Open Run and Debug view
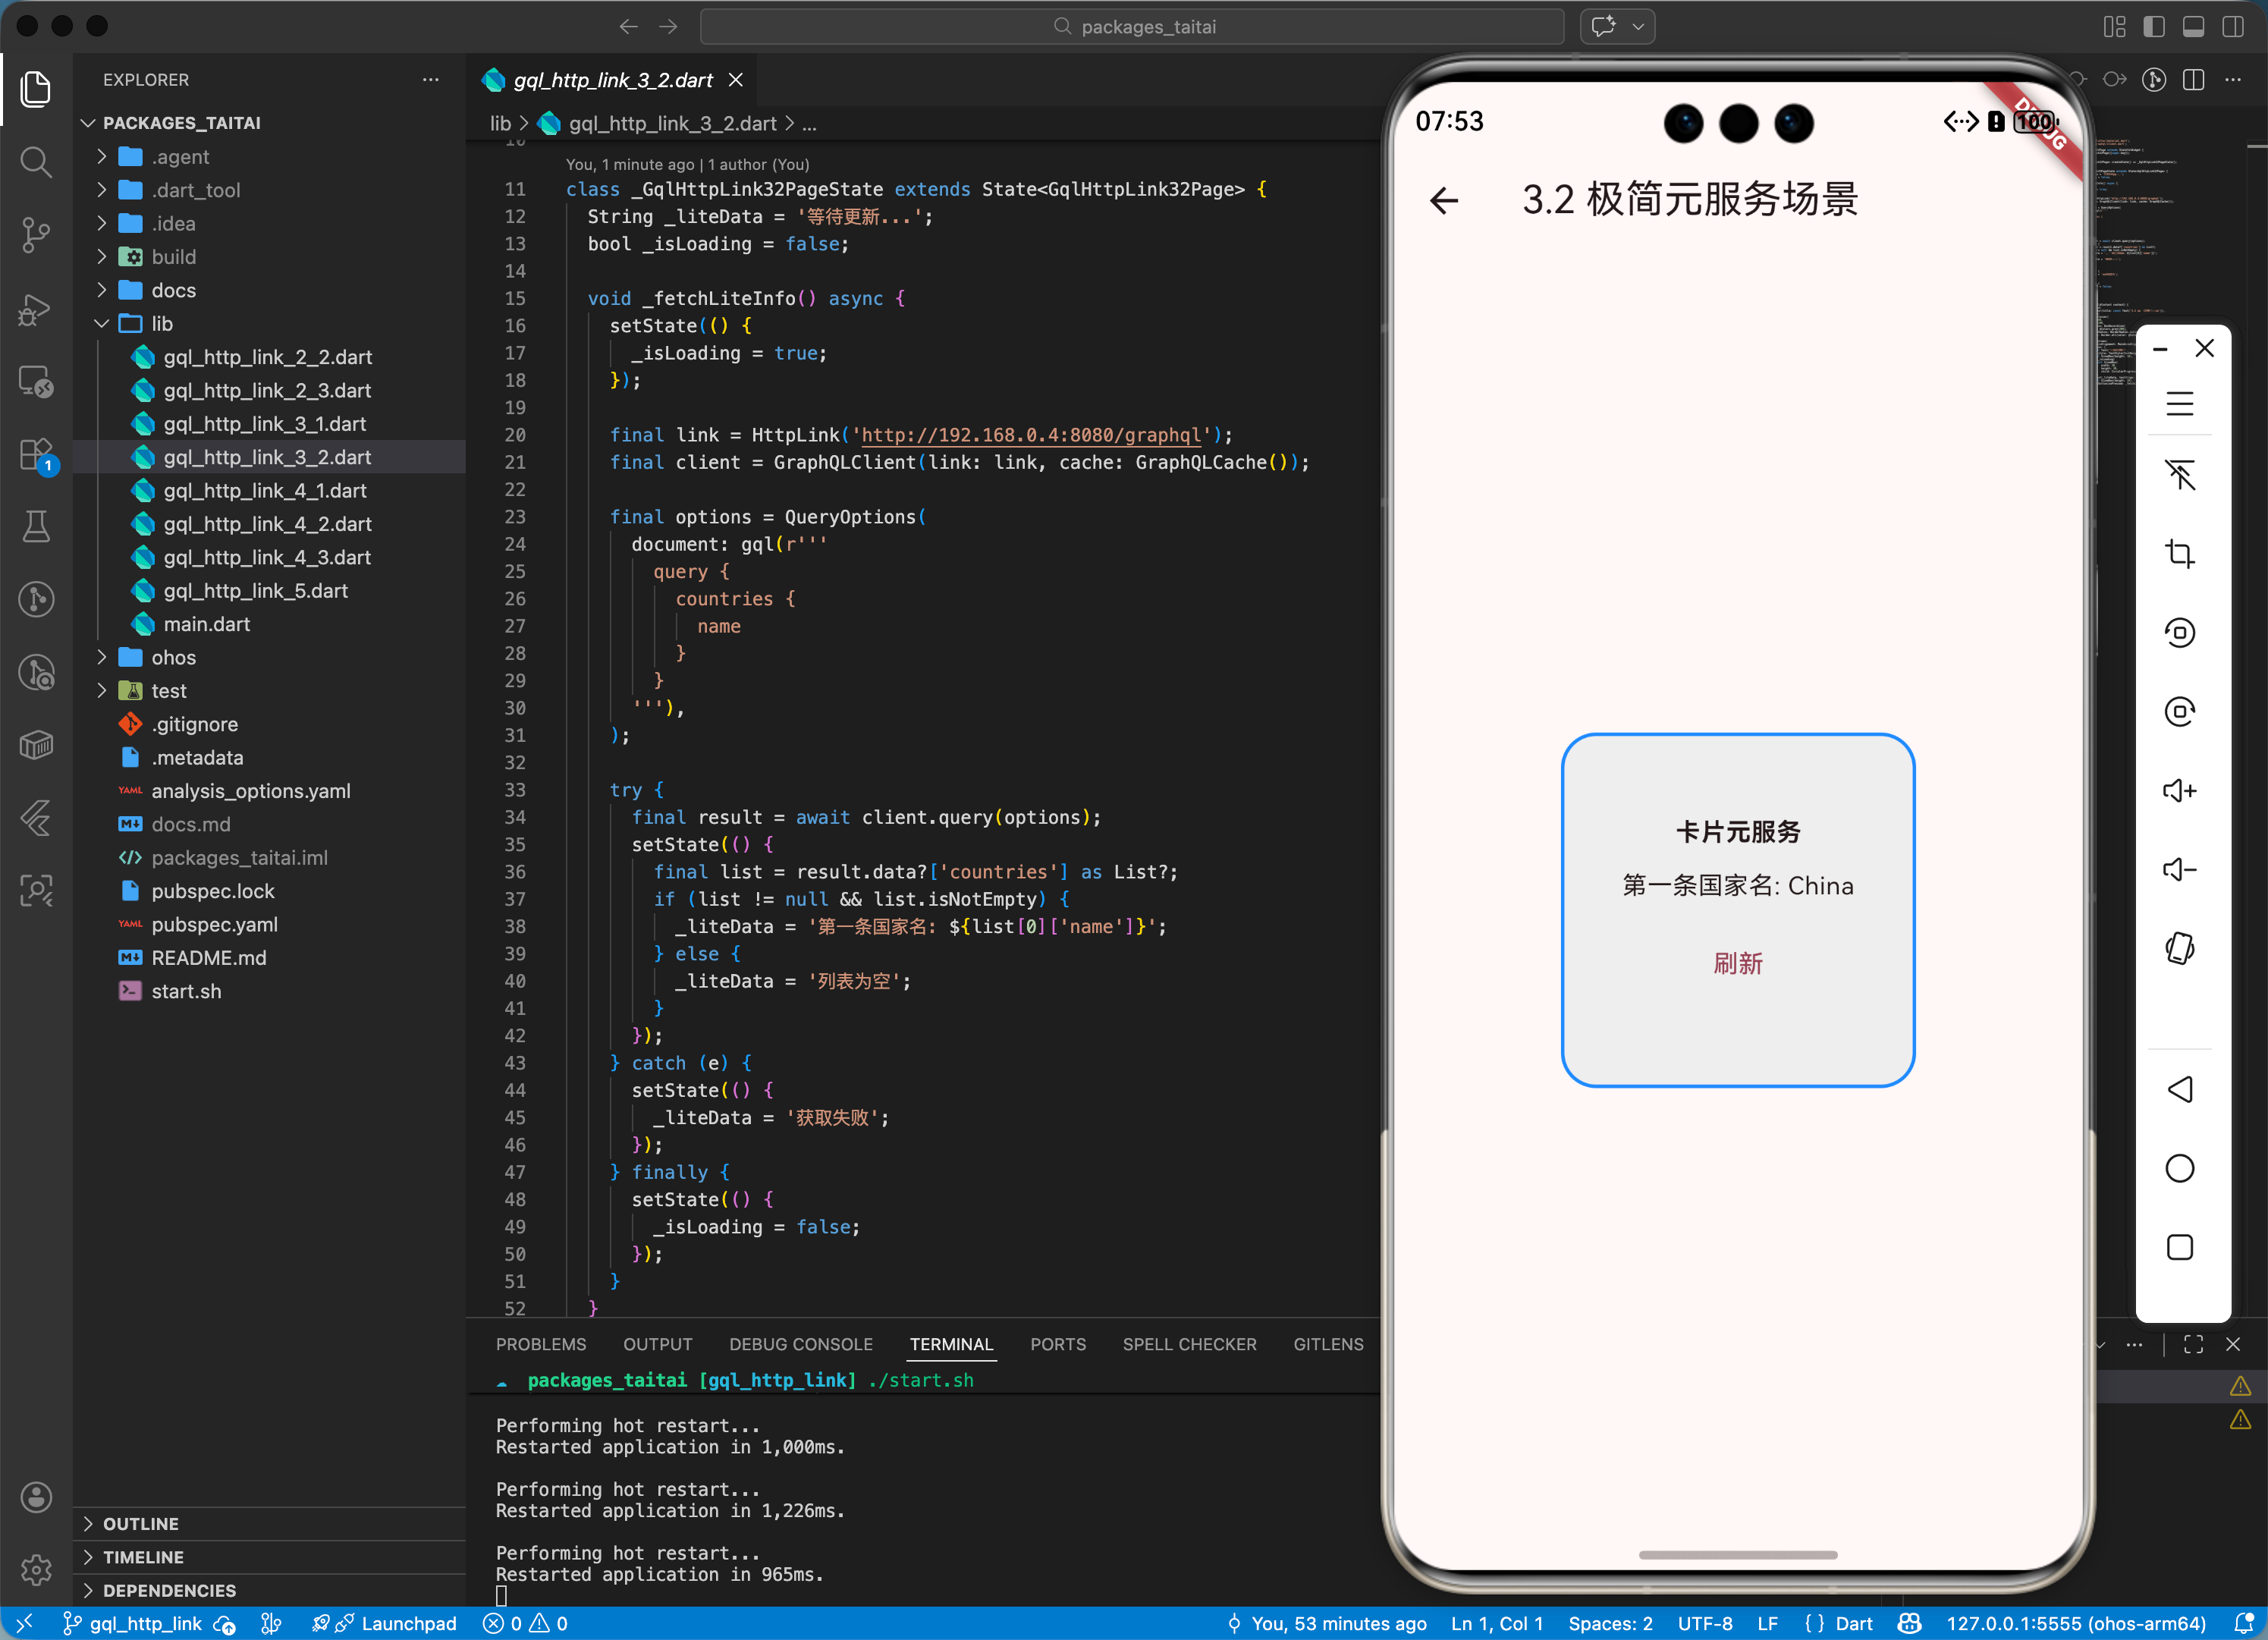 point(36,310)
